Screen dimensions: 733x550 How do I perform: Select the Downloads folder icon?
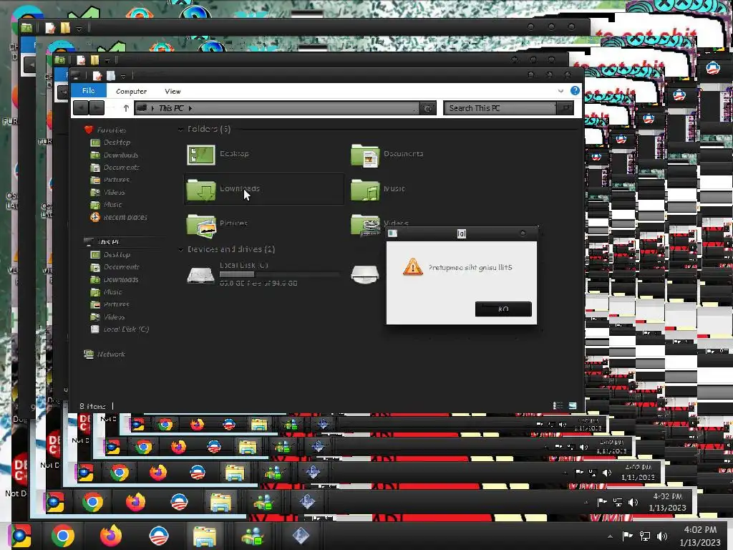[x=200, y=189]
